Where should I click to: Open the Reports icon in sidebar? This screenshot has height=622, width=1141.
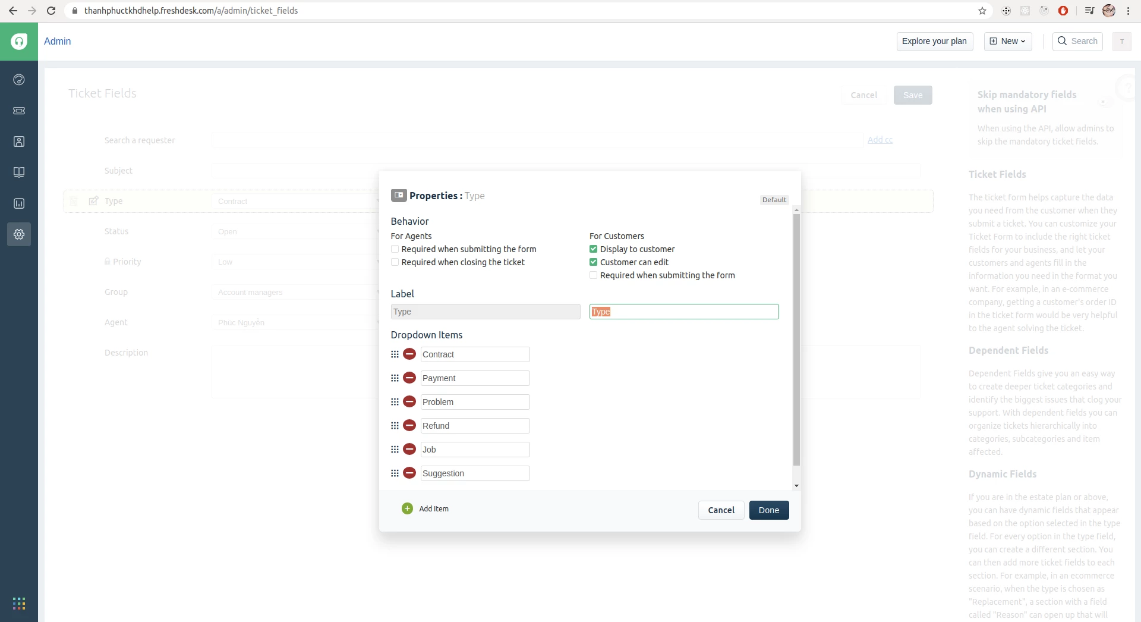19,203
